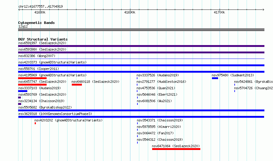This screenshot has width=273, height=161.
Task: Select nsv4753536 (Quan2021) label
Action: coord(156,88)
